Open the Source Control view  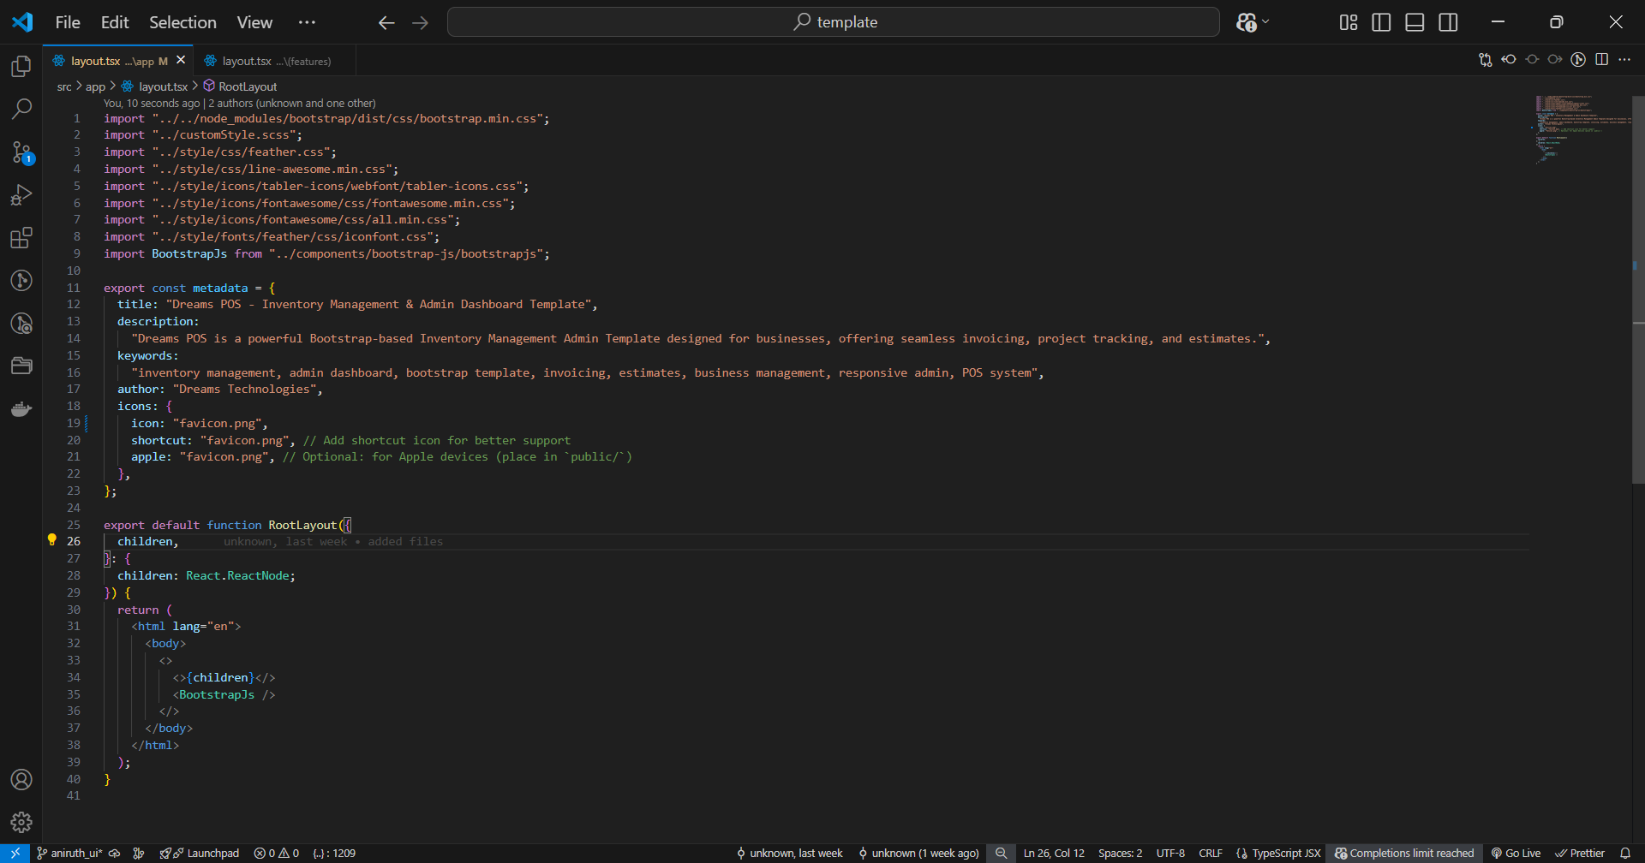click(x=21, y=152)
